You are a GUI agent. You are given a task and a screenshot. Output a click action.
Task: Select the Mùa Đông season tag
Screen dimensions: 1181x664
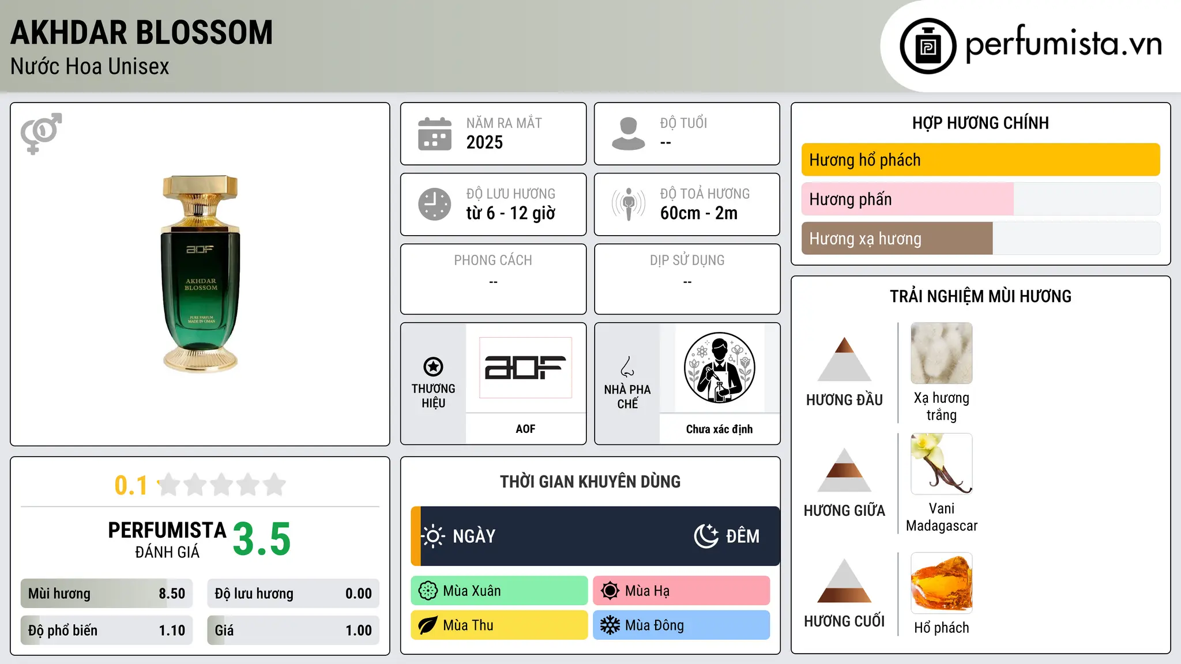coord(682,625)
